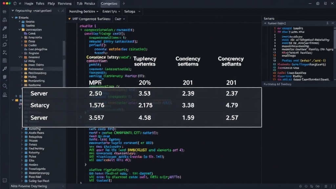Click the home icon in the title bar
336x189 pixels.
click(x=15, y=3)
